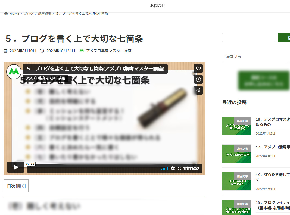The height and width of the screenshot is (215, 290).
Task: Open お問合せ menu item
Action: [x=158, y=6]
